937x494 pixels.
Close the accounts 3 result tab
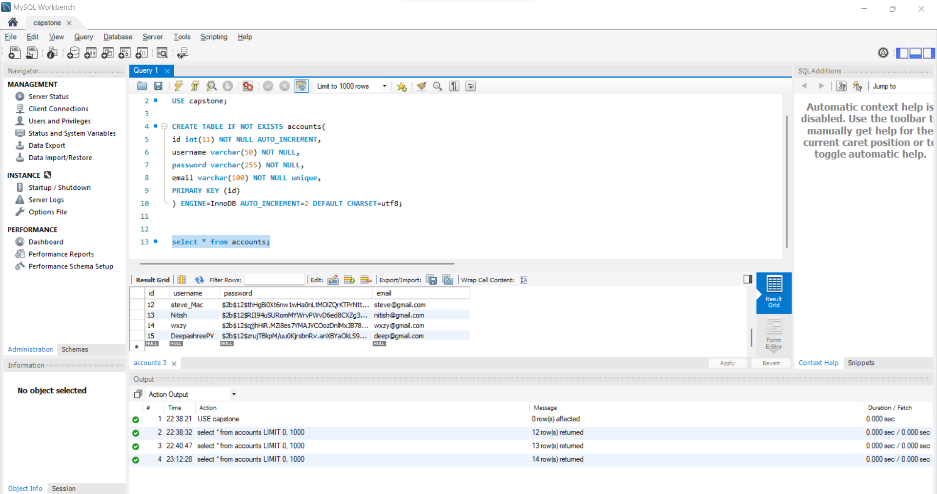click(x=174, y=363)
